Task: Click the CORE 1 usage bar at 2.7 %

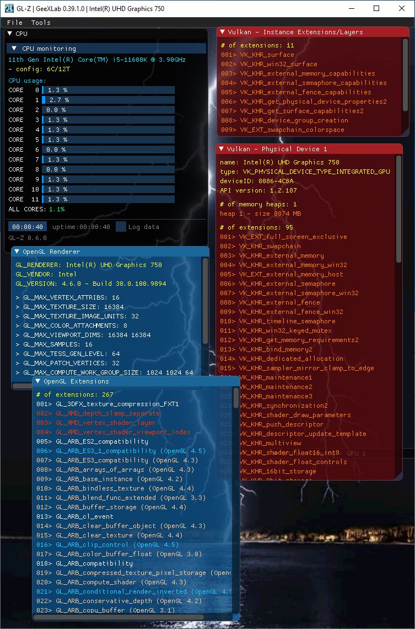Action: click(x=108, y=100)
